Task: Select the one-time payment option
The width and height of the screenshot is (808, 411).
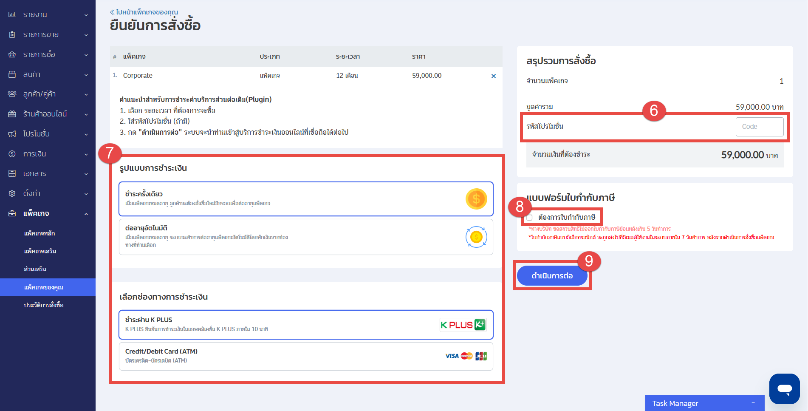Action: tap(306, 199)
